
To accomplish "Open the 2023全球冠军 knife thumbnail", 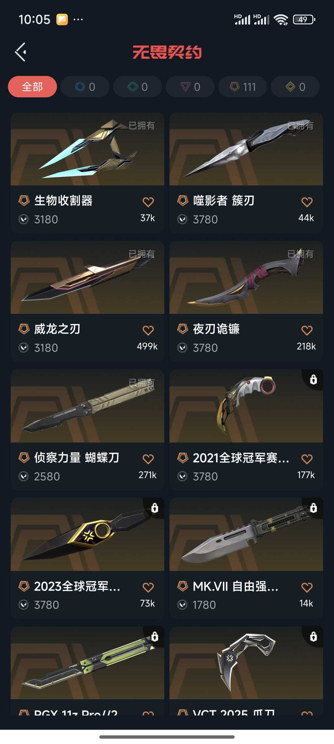I will (88, 535).
